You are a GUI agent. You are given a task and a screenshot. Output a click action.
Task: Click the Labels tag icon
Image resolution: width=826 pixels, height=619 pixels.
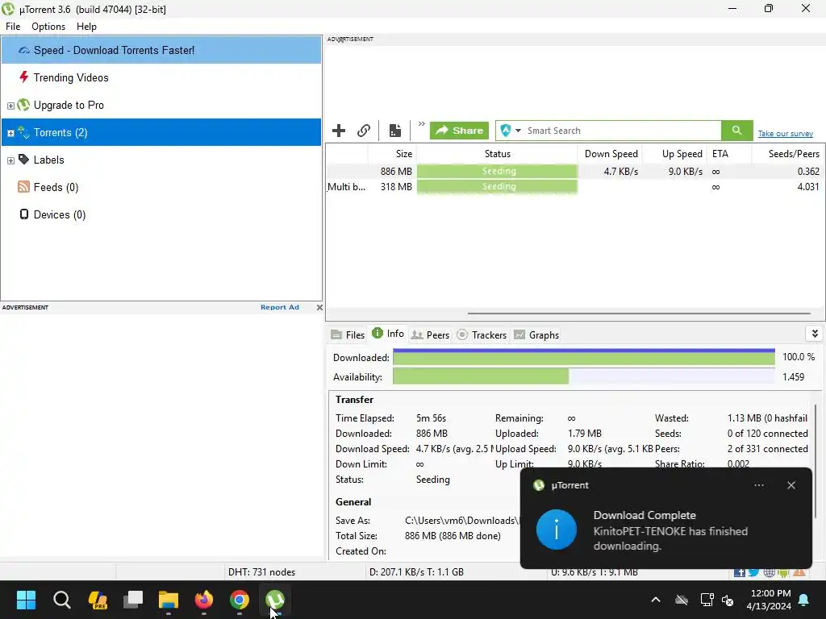(23, 159)
